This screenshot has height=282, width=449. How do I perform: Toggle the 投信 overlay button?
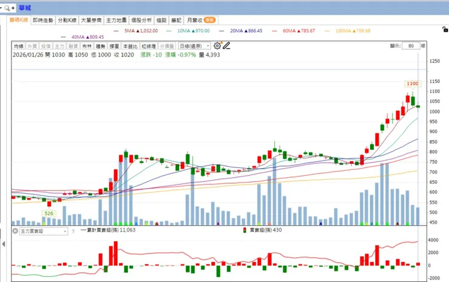[x=46, y=46]
